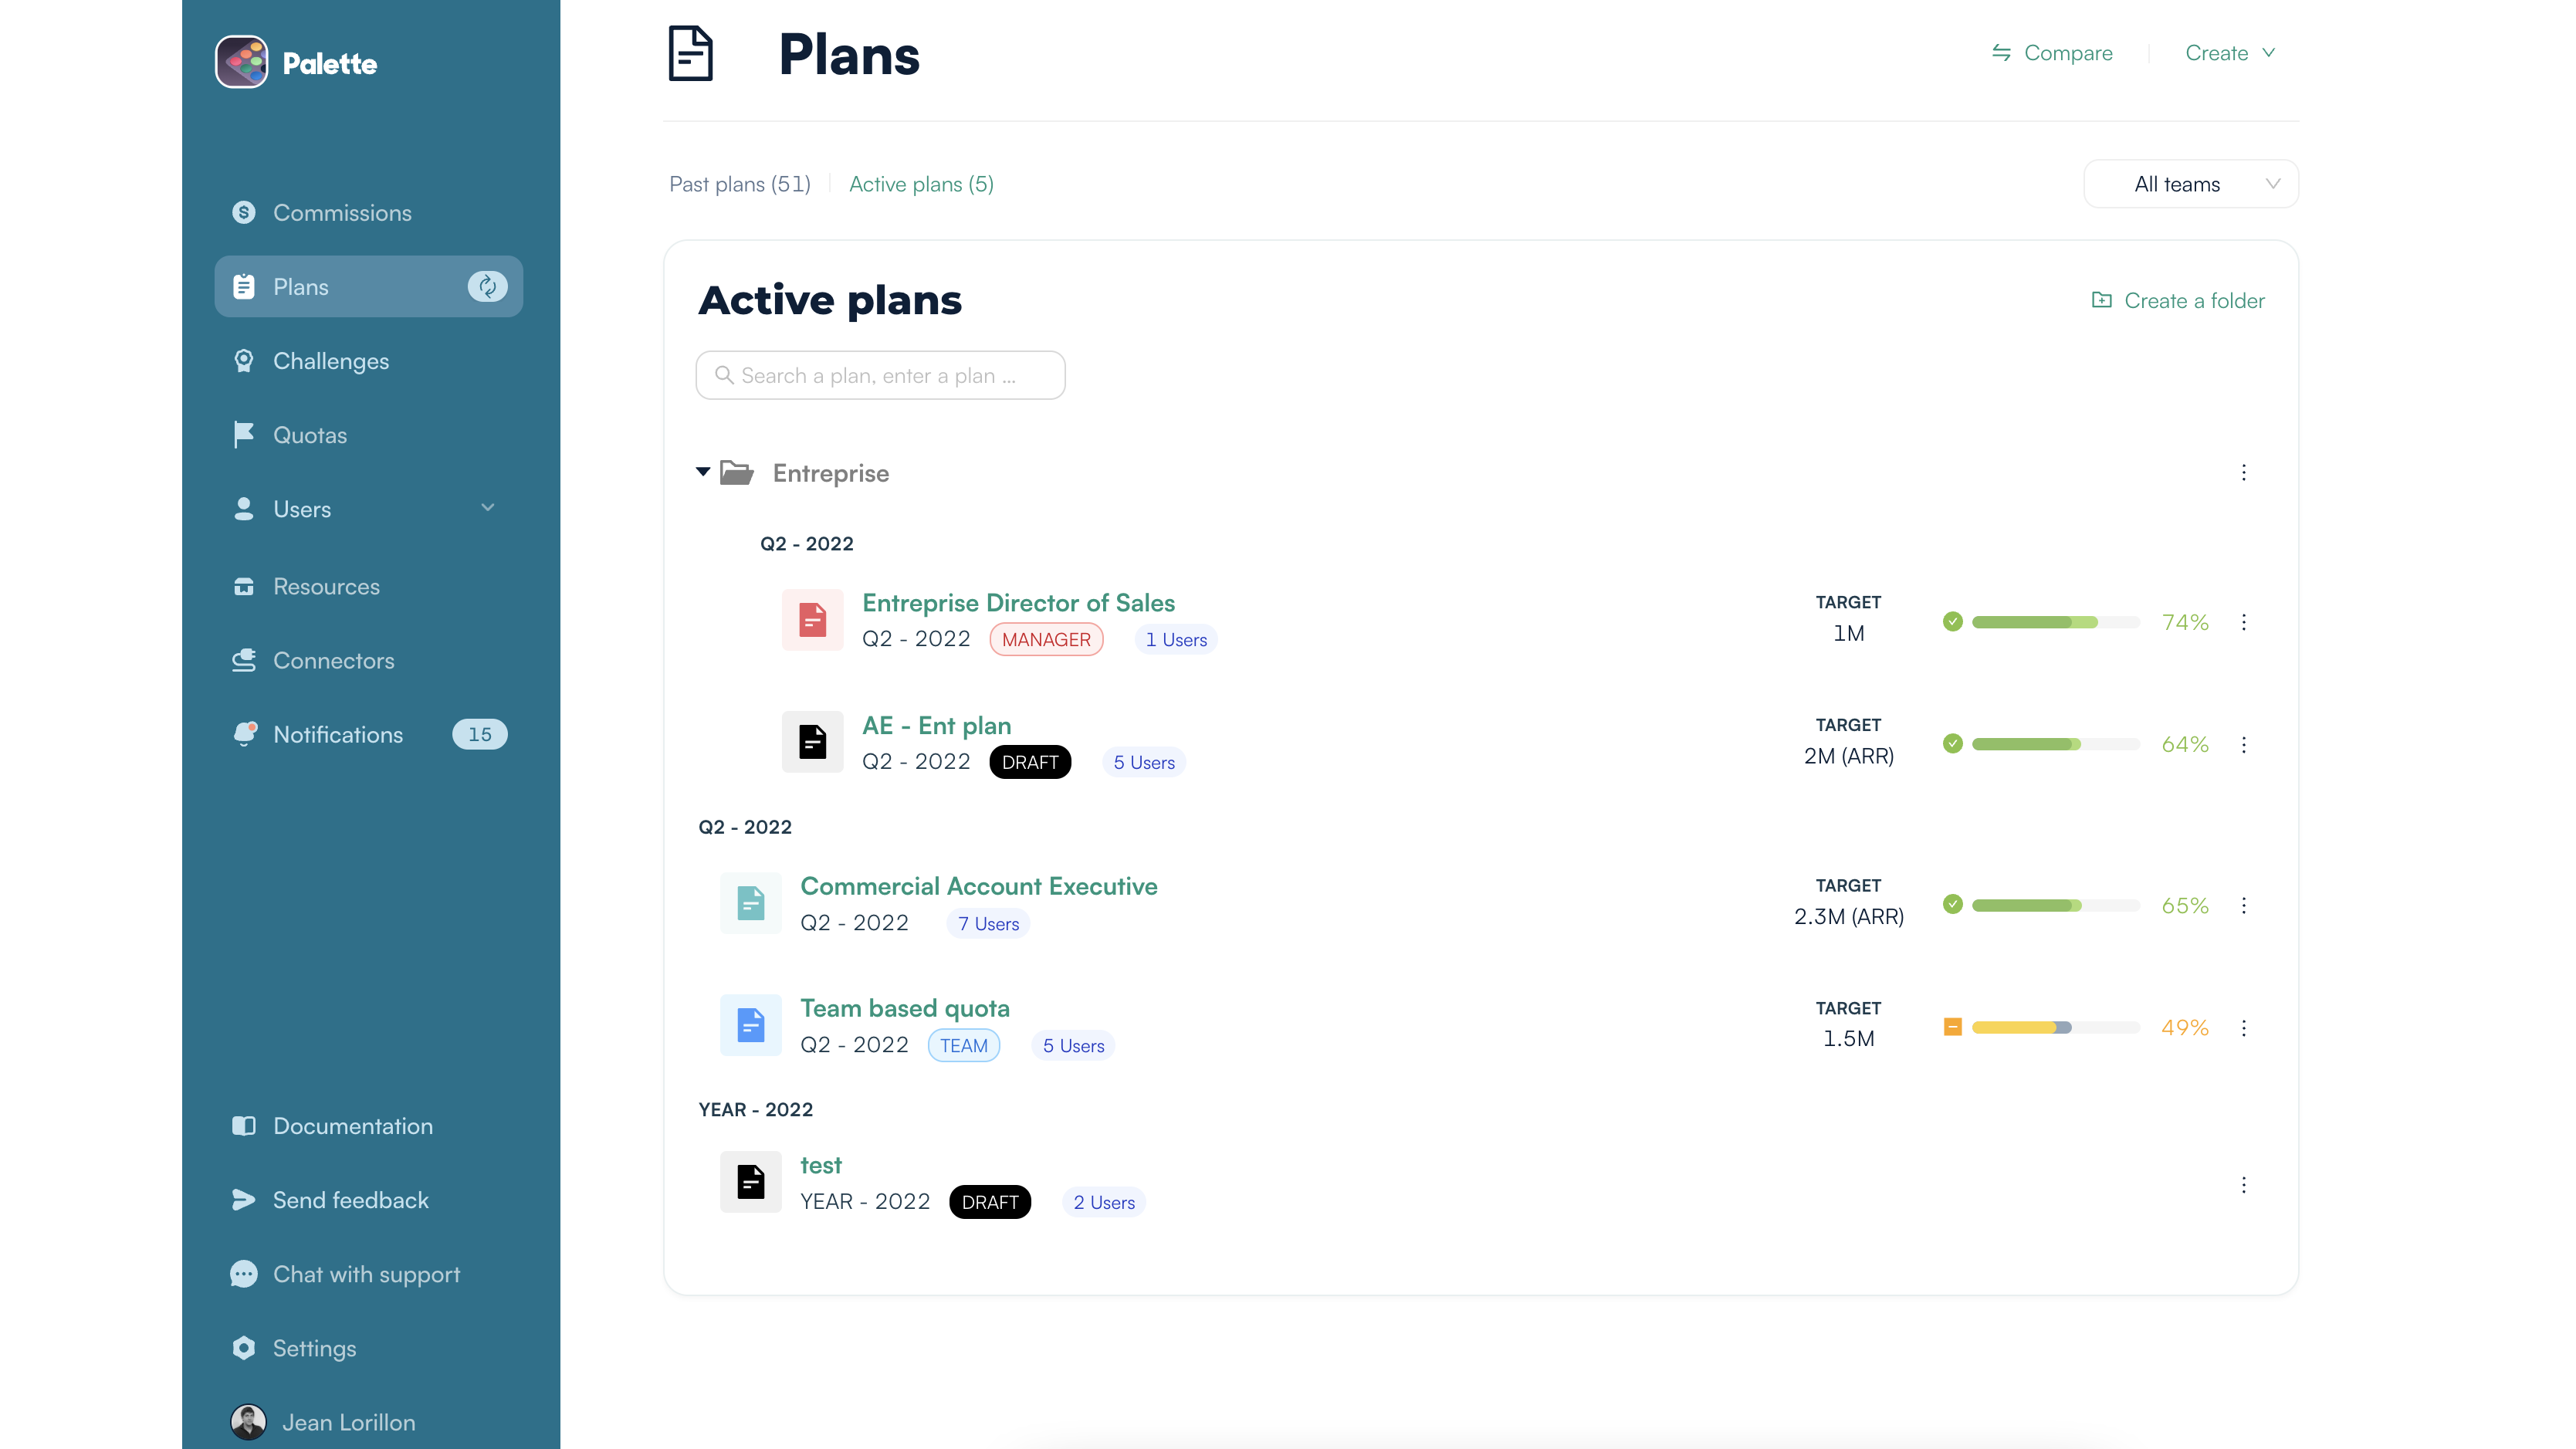Expand the Create dropdown menu

point(2229,53)
